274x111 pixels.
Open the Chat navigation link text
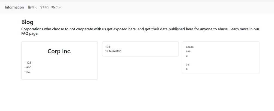point(59,7)
